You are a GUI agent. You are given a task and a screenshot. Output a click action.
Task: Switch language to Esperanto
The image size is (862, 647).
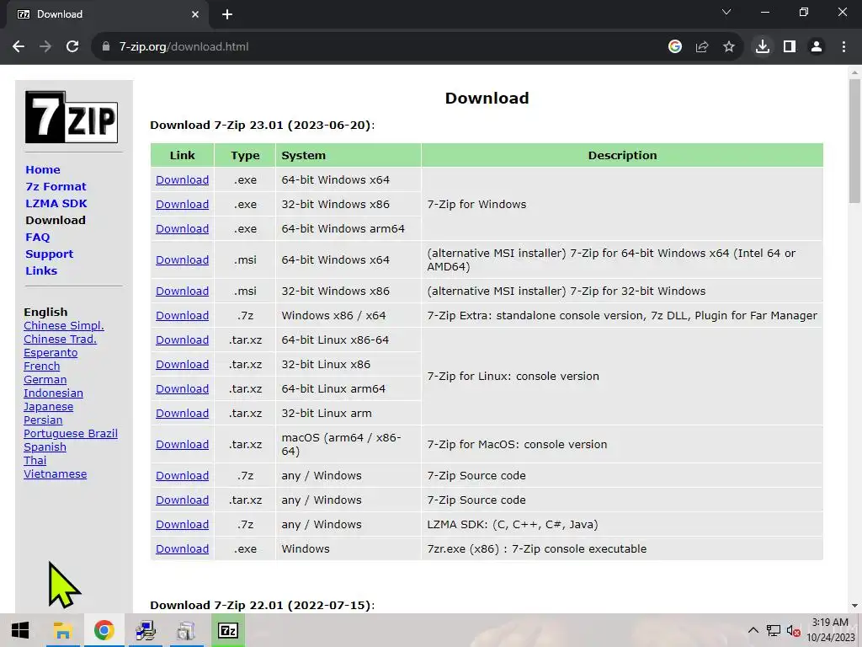[x=51, y=353]
